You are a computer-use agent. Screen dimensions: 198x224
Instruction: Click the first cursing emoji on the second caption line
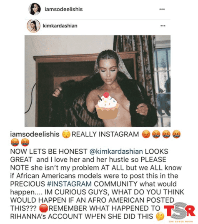tap(15, 142)
